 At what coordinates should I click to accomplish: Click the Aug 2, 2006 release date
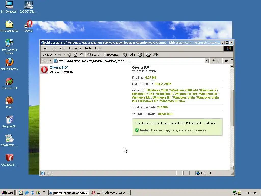pyautogui.click(x=163, y=84)
